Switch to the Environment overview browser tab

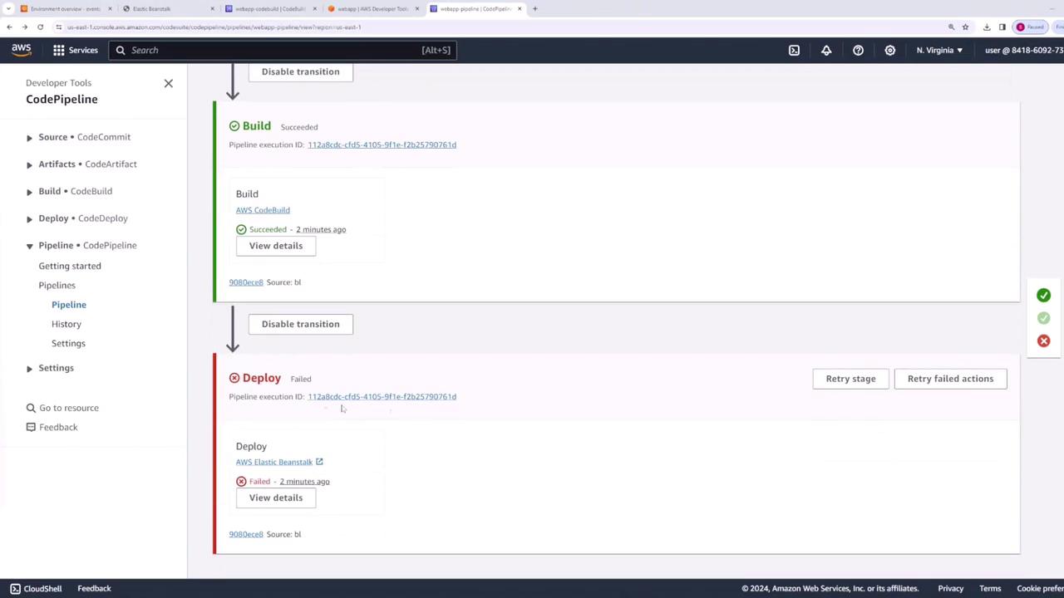tap(65, 9)
